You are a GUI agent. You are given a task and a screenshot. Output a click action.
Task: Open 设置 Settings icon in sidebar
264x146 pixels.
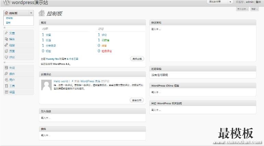[x=6, y=92]
